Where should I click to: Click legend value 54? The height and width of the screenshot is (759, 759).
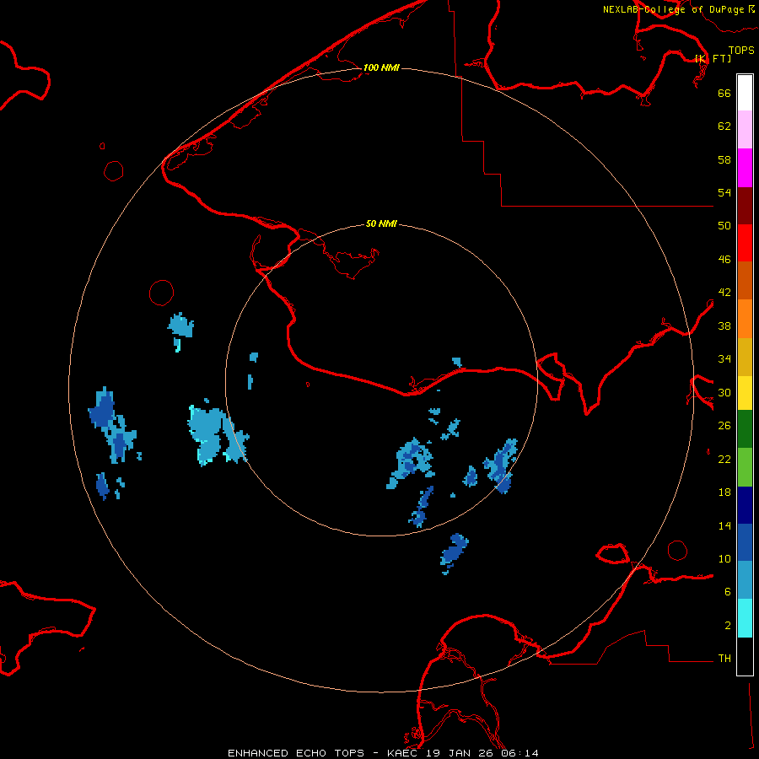click(x=724, y=192)
